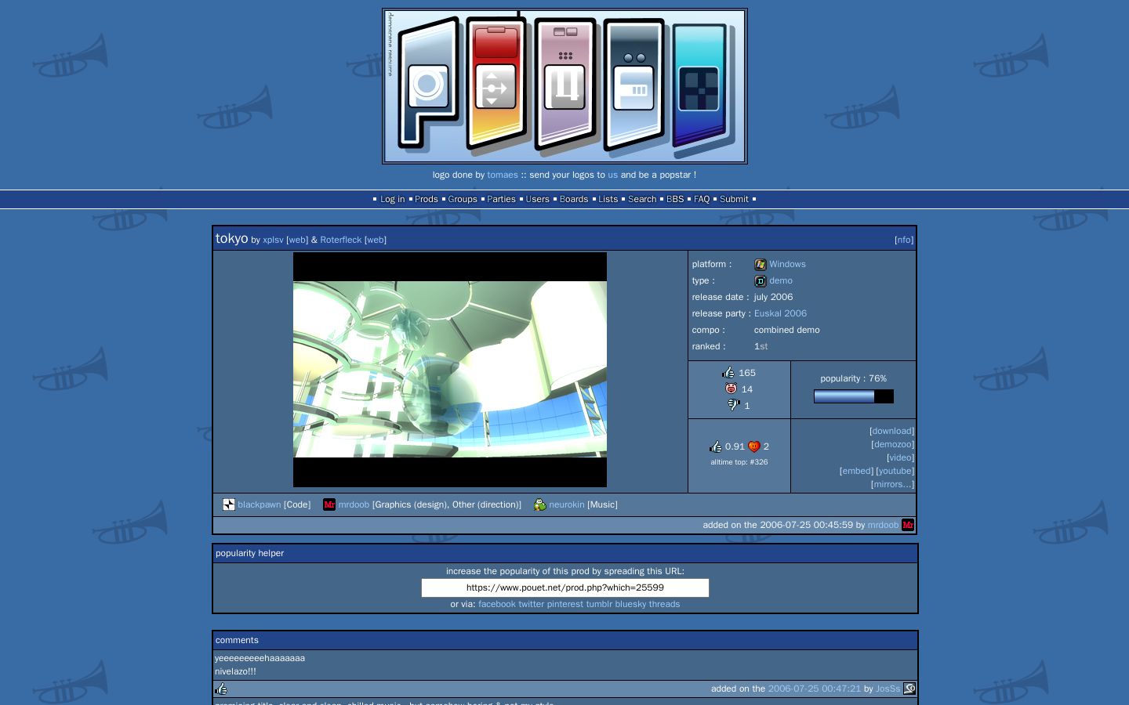Open Groups in the navigation bar
Image resolution: width=1129 pixels, height=705 pixels.
463,199
